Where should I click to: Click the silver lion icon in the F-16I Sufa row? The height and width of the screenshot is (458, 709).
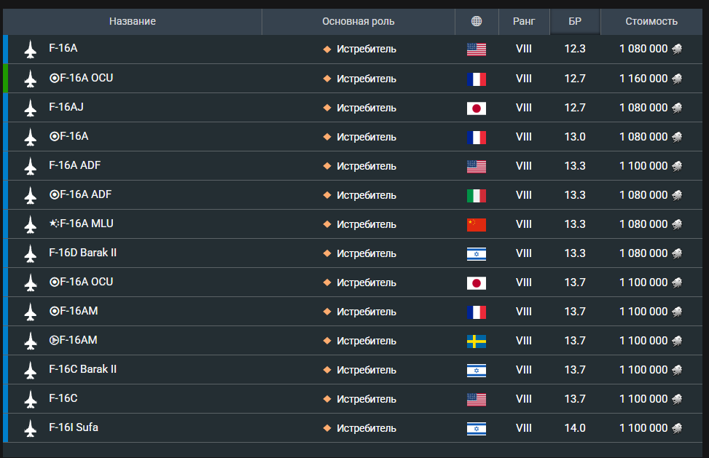coord(677,428)
